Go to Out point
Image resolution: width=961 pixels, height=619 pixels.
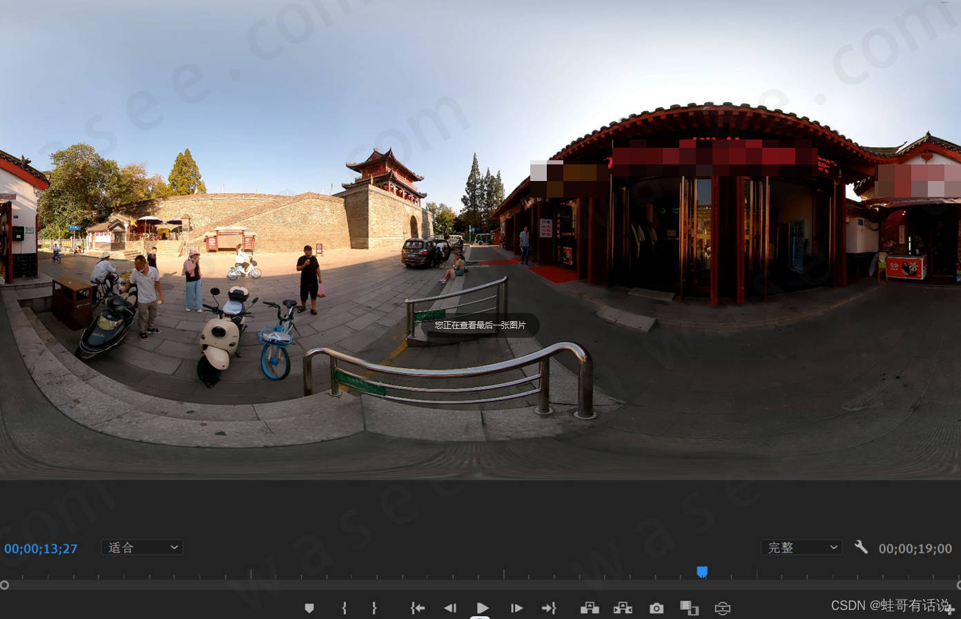[549, 608]
